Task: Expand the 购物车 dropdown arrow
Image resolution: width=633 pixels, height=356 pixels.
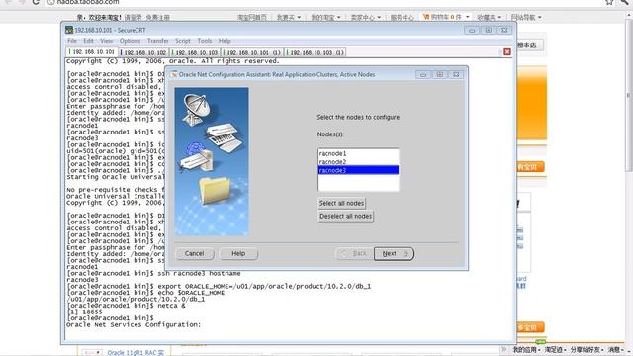Action: pos(468,17)
